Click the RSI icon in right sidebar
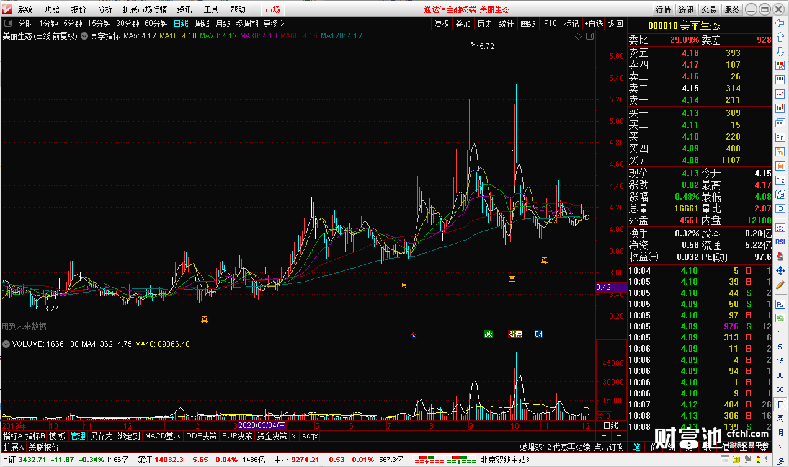Viewport: 789px width, 467px height. [780, 242]
